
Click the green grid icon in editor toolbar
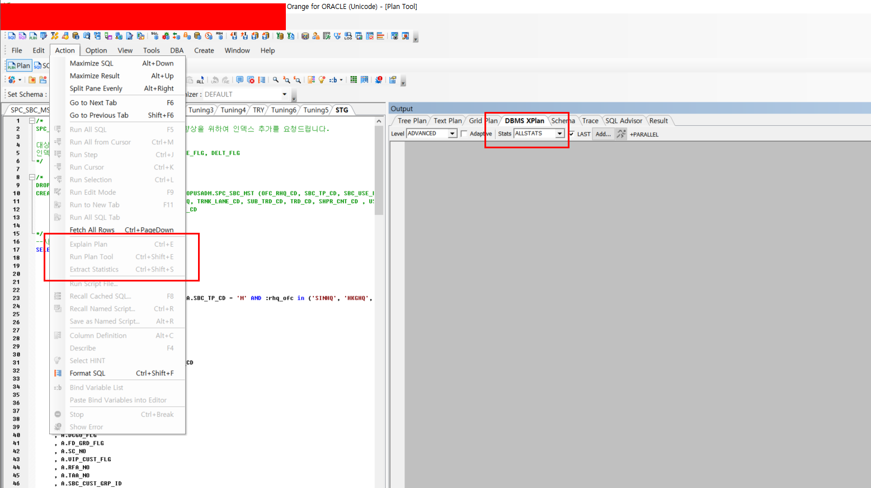click(354, 80)
